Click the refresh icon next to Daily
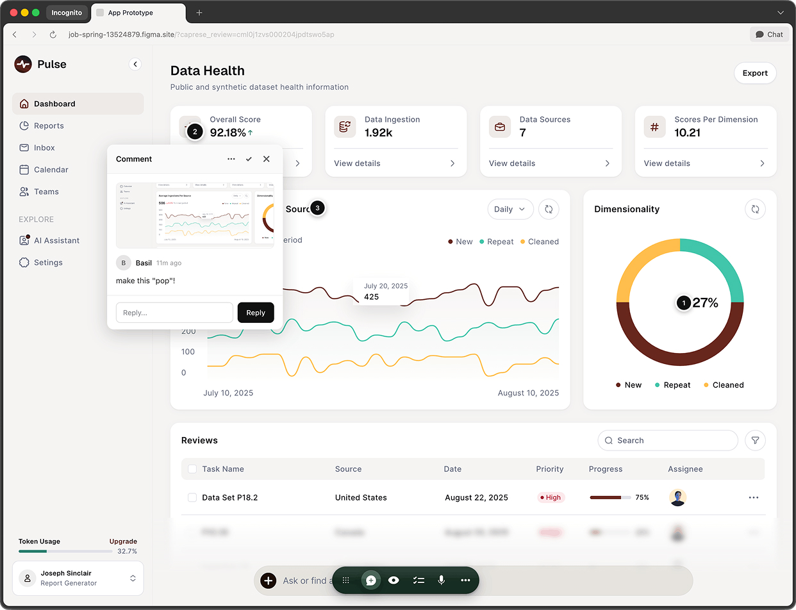This screenshot has width=796, height=610. click(549, 209)
